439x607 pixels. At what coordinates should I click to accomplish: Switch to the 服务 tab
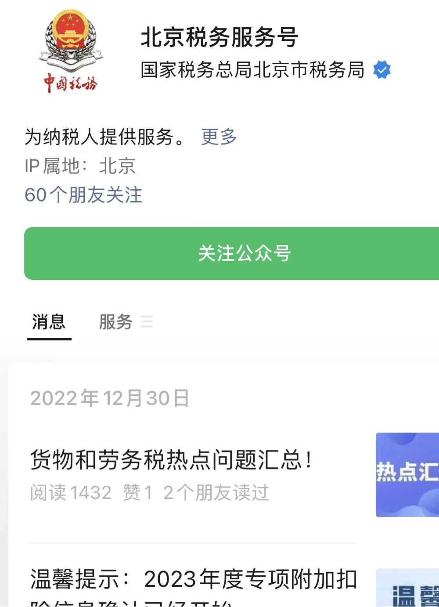coord(116,322)
